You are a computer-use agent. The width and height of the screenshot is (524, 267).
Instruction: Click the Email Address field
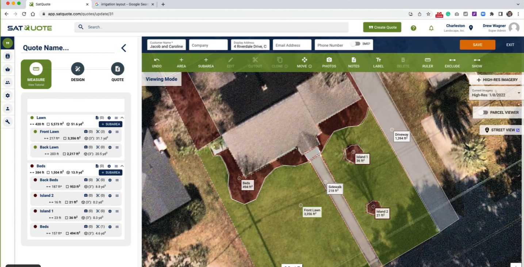click(x=292, y=45)
